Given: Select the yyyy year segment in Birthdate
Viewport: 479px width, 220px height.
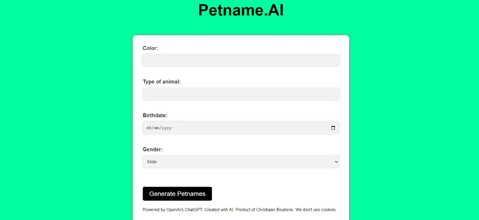Looking at the screenshot, I should point(166,128).
